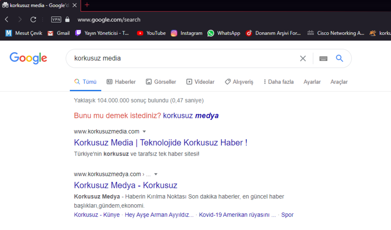Reload the page with the refresh icon
391x230 pixels.
33,20
